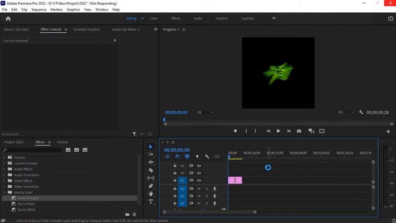
Task: Expand the Lumetri Presets folder
Action: 4,164
